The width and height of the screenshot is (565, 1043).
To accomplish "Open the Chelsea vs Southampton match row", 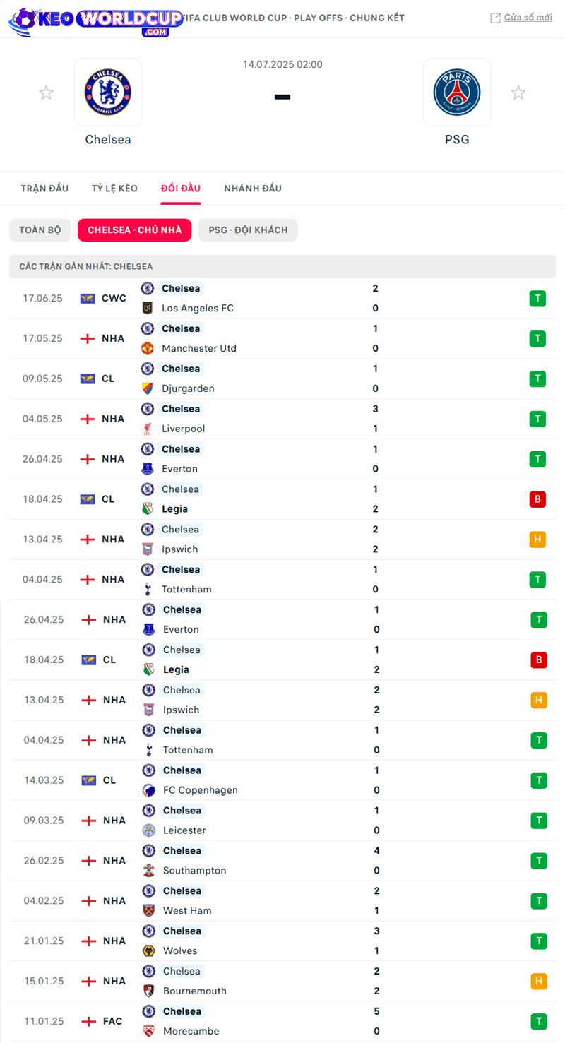I will [x=282, y=861].
